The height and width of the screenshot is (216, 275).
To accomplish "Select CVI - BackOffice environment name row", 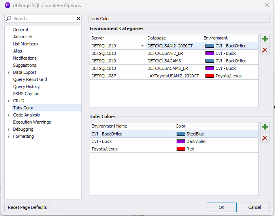I will 132,134.
